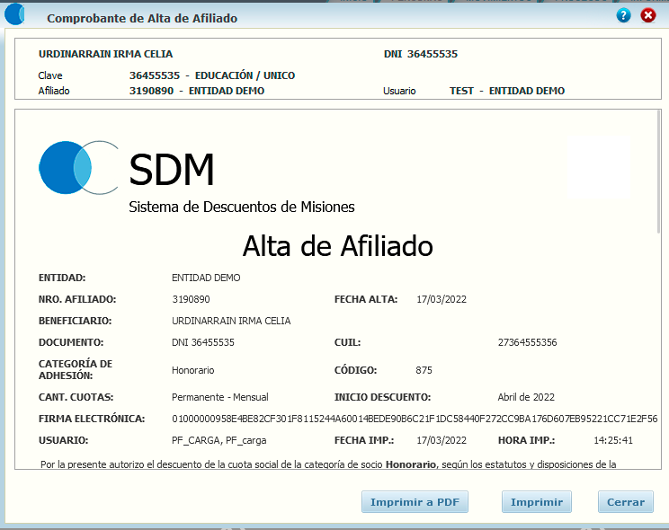This screenshot has width=669, height=530.
Task: Select category value Honorario
Action: 192,370
